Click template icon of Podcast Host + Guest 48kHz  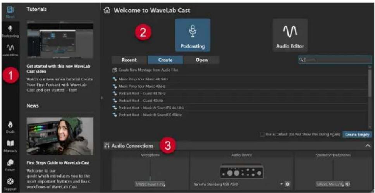click(114, 100)
